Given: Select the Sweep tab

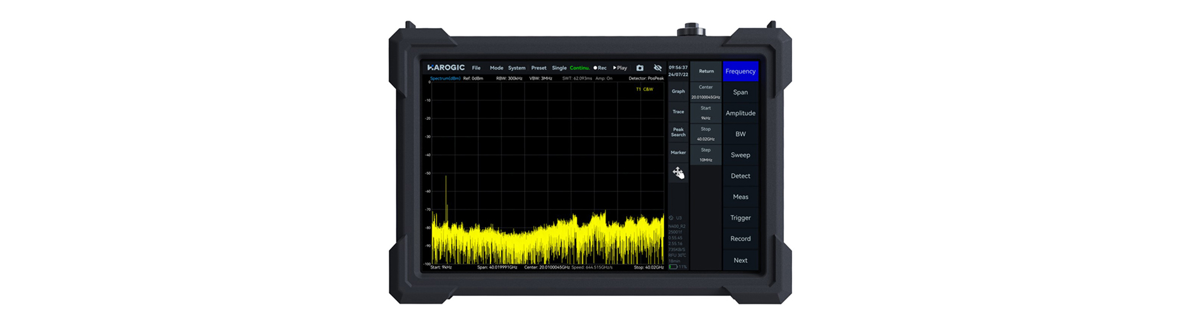Looking at the screenshot, I should 740,155.
